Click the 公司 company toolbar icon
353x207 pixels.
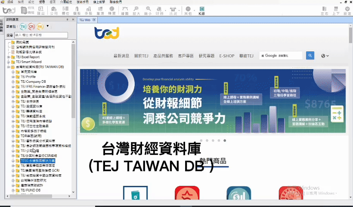pos(54,11)
